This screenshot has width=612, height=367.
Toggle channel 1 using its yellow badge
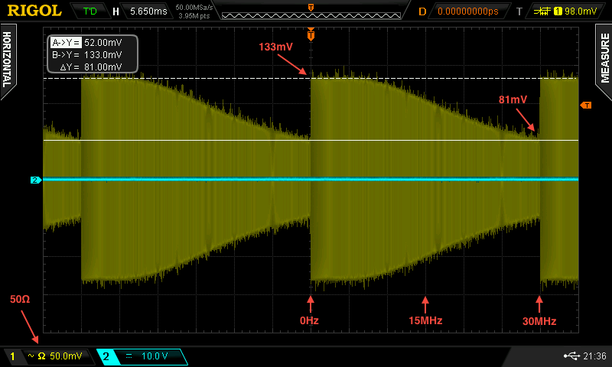(x=12, y=356)
